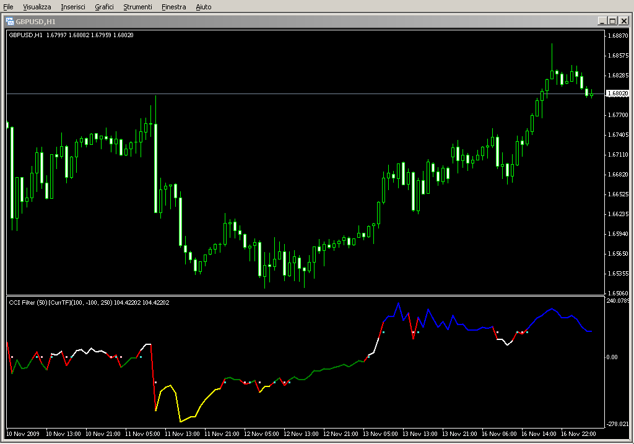
Task: Open the Grafici menu
Action: click(x=104, y=7)
